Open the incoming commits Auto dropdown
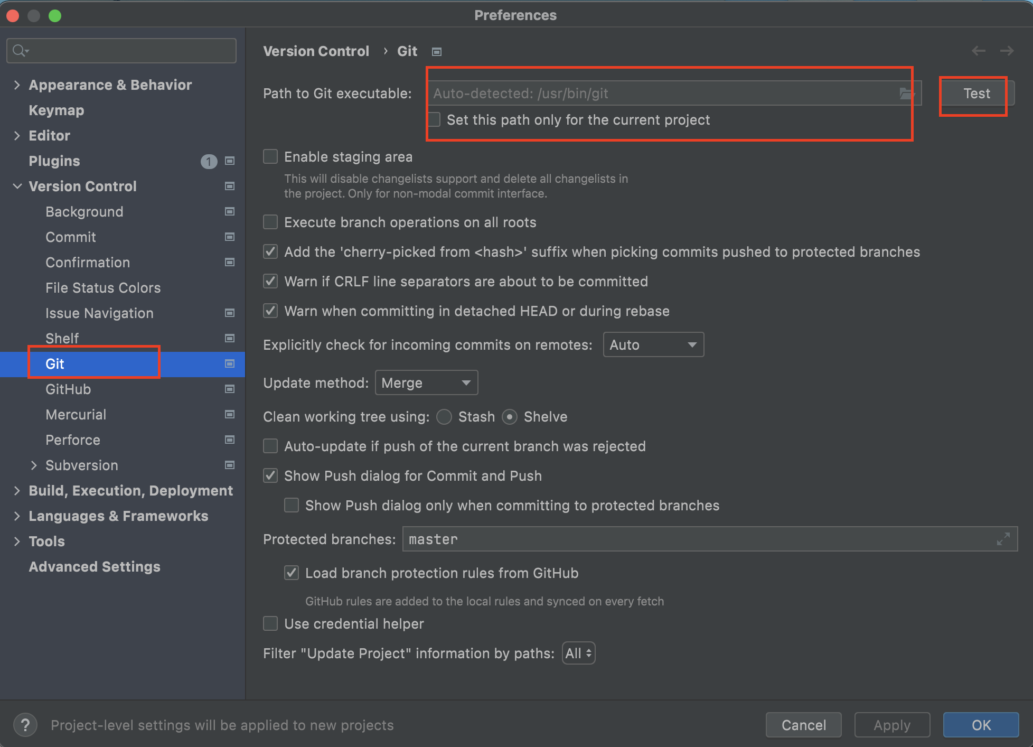This screenshot has height=747, width=1033. coord(653,345)
